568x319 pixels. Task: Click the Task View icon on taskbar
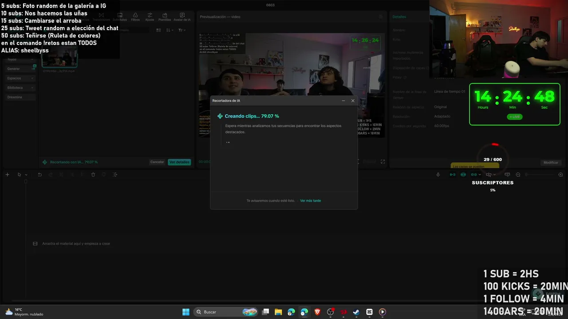[x=265, y=312]
